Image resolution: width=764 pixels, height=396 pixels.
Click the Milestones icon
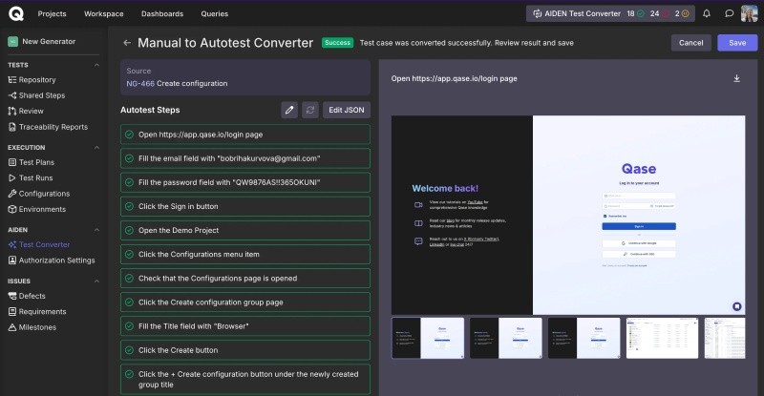pyautogui.click(x=12, y=327)
